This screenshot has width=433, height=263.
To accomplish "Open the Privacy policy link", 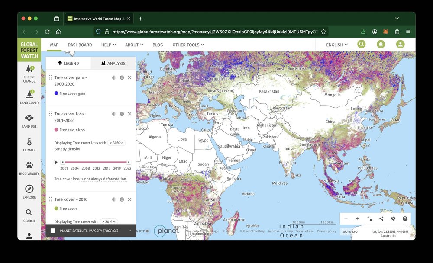I will (x=326, y=231).
